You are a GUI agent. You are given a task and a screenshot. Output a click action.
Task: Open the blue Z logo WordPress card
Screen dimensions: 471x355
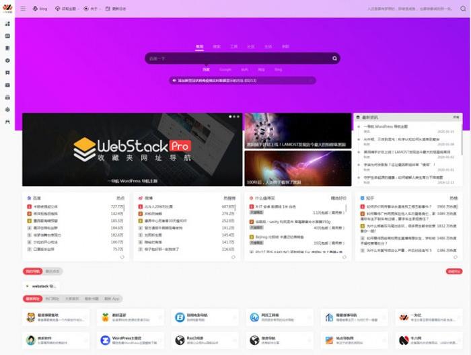click(x=131, y=340)
